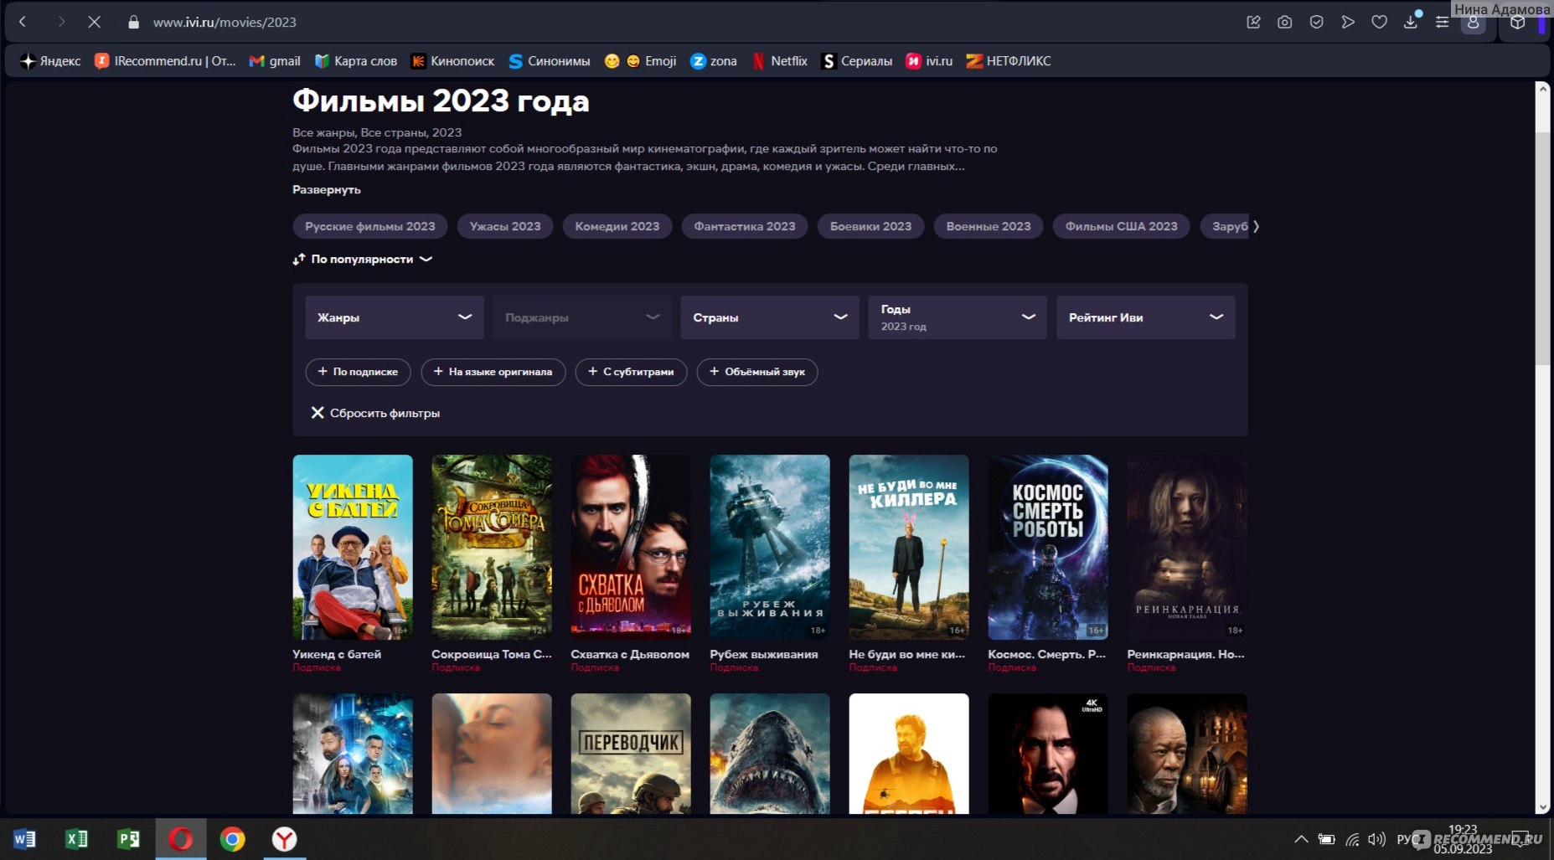This screenshot has height=860, width=1554.
Task: Take a snapshot with the camera icon
Action: click(x=1284, y=23)
